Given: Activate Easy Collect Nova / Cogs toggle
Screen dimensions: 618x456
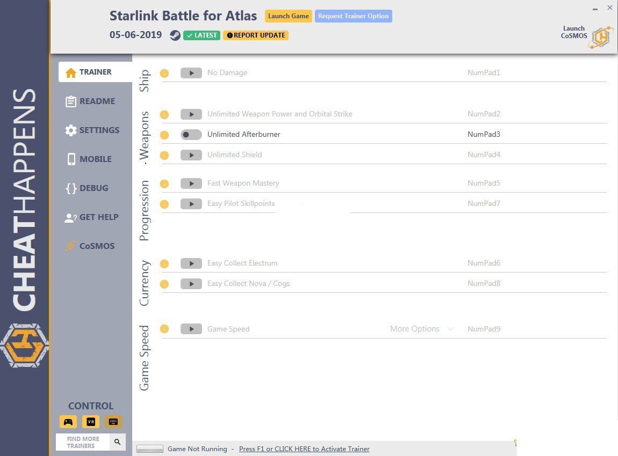Looking at the screenshot, I should pos(191,284).
